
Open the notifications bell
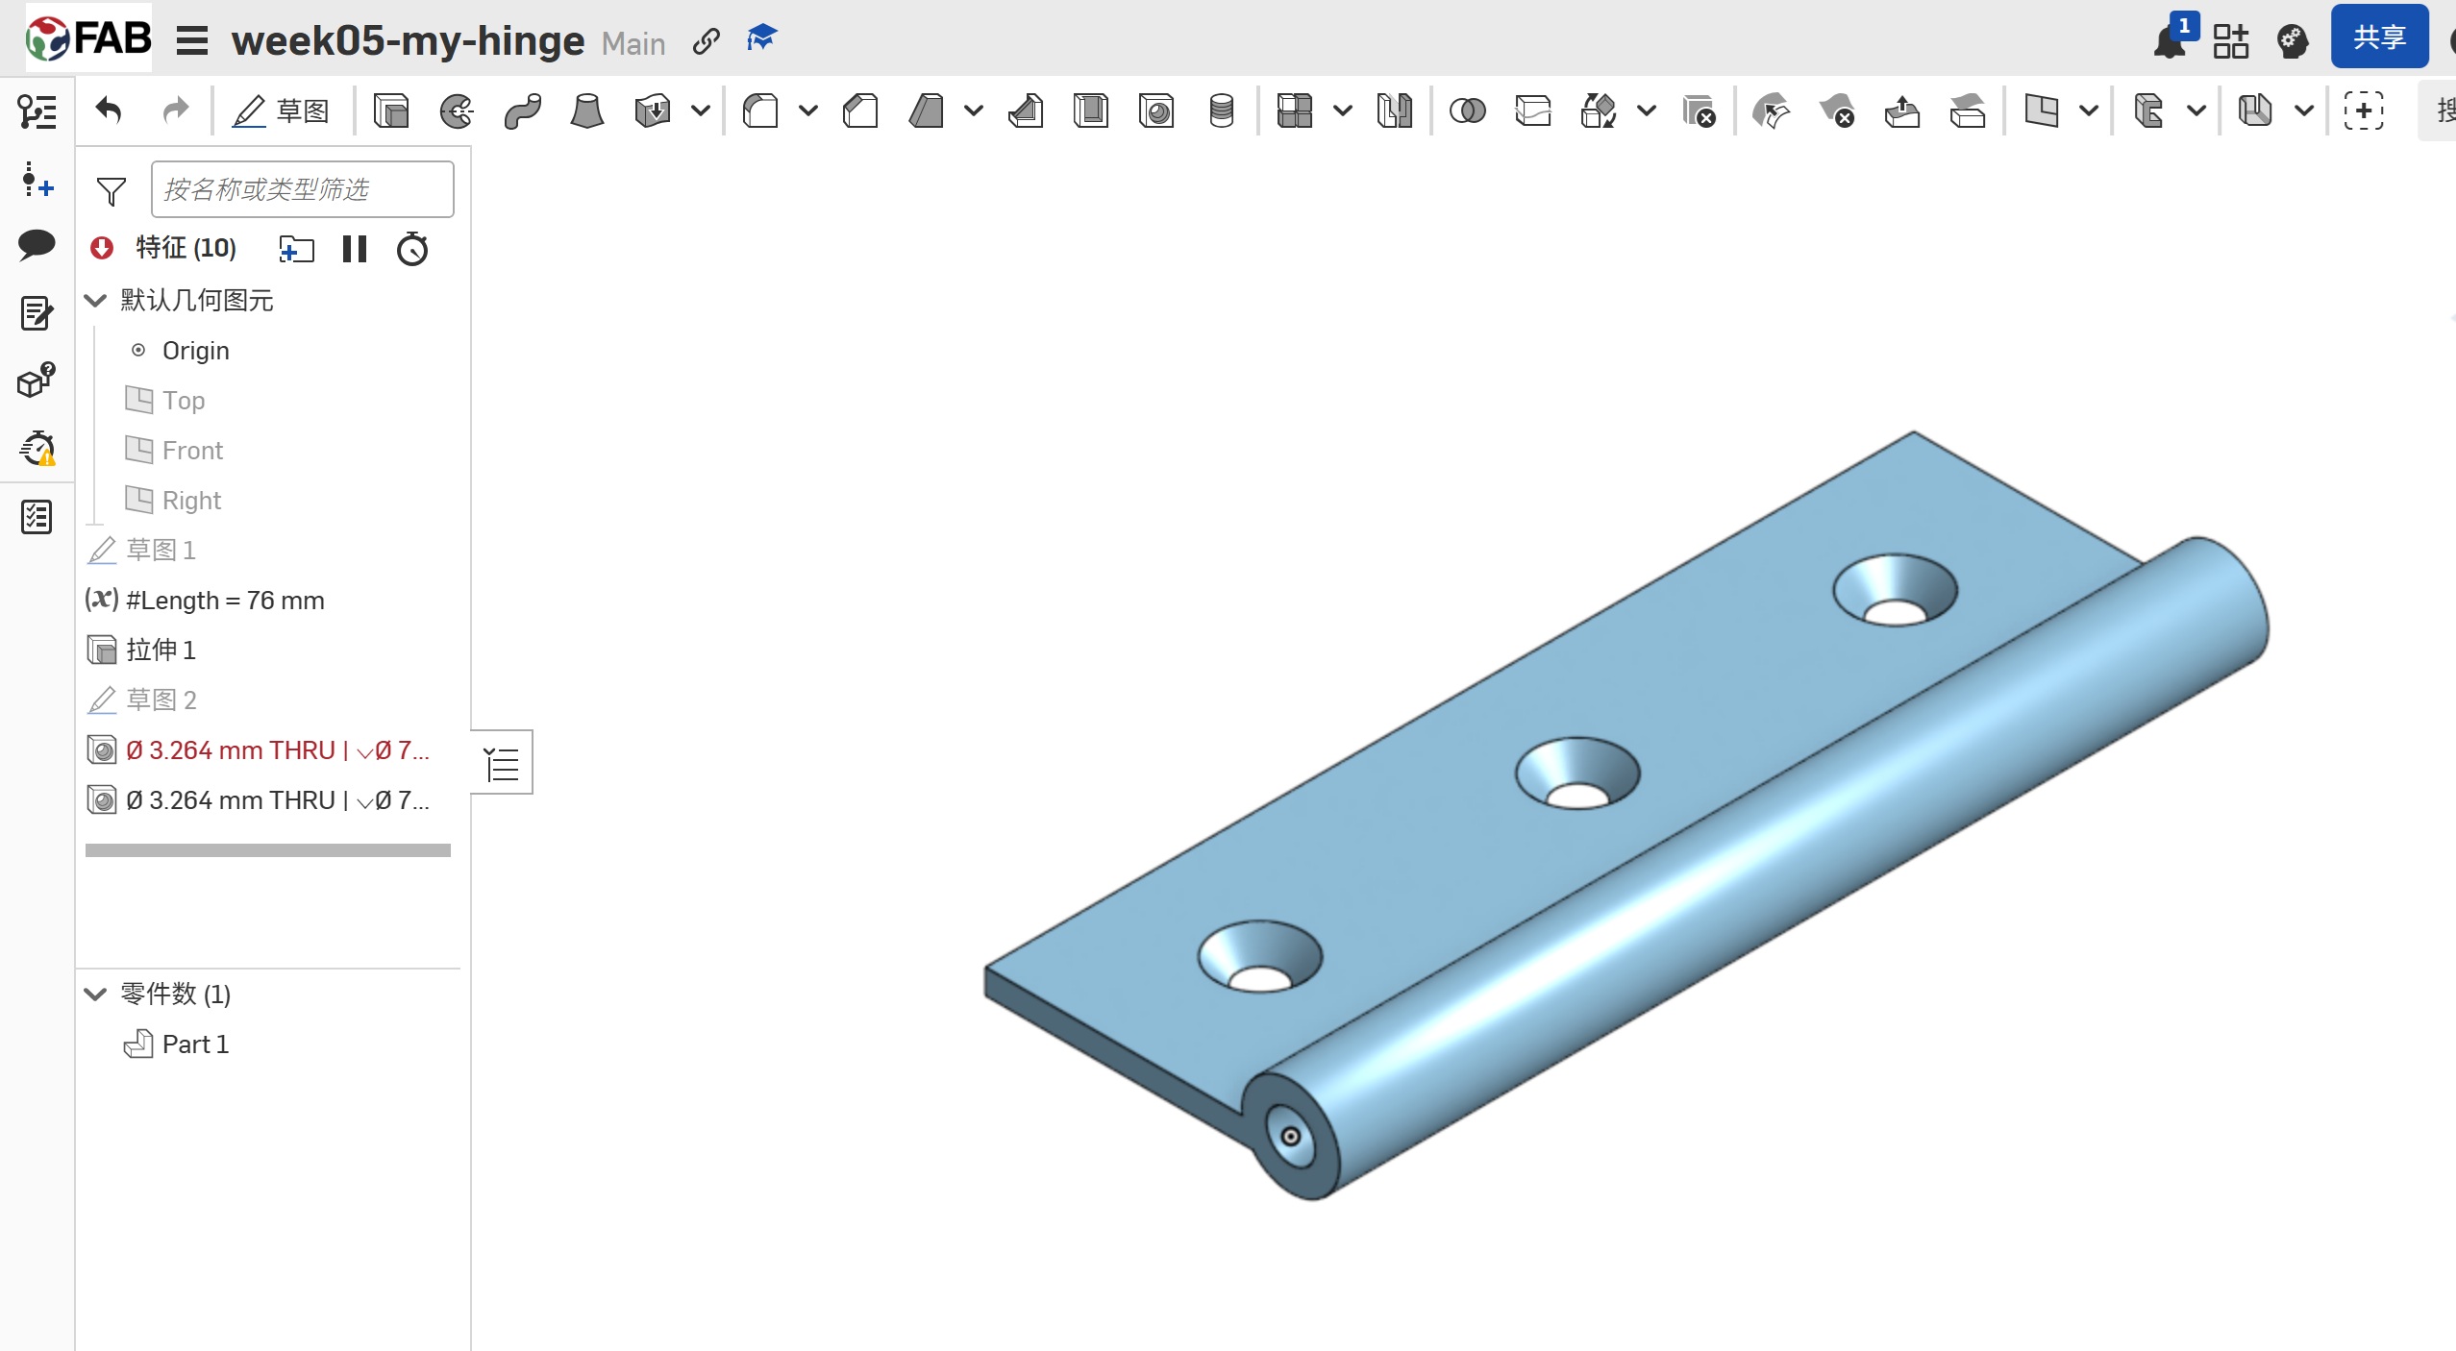point(2169,42)
